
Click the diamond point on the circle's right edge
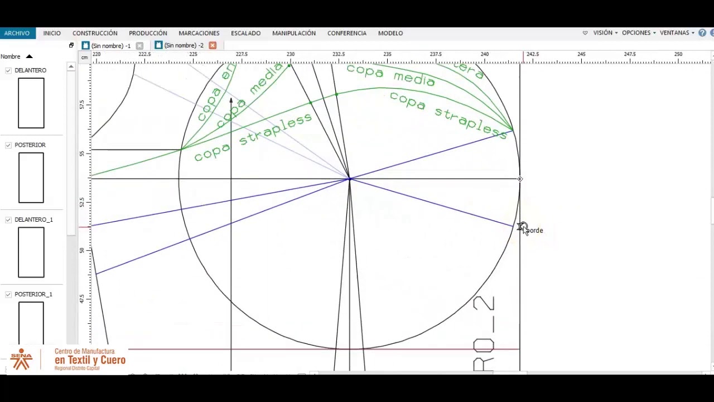pyautogui.click(x=520, y=179)
